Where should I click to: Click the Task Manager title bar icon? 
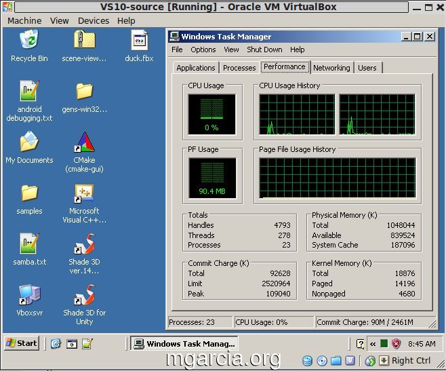tap(174, 37)
